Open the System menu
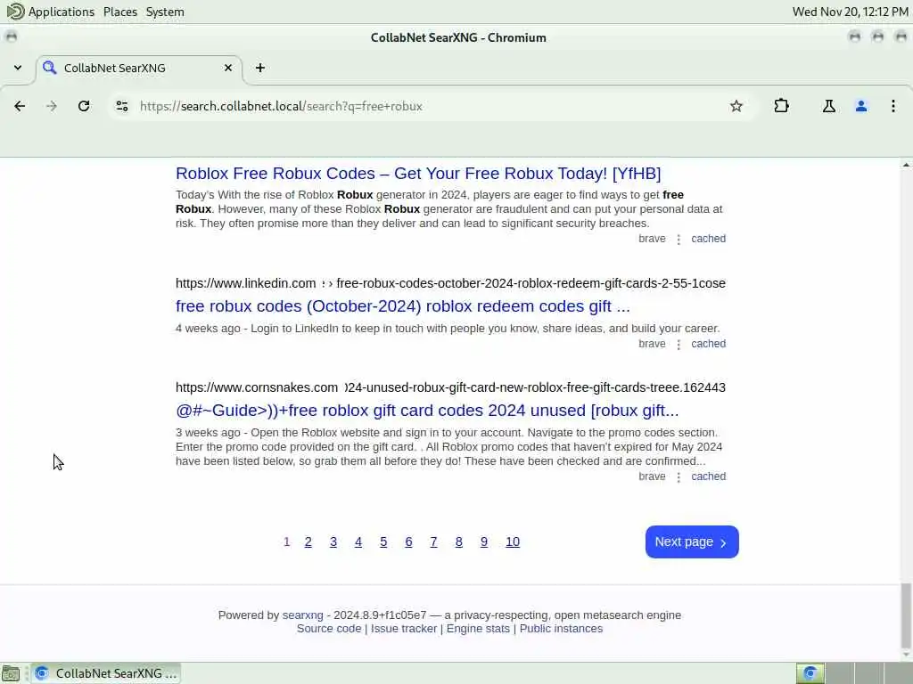This screenshot has width=913, height=684. click(x=165, y=12)
